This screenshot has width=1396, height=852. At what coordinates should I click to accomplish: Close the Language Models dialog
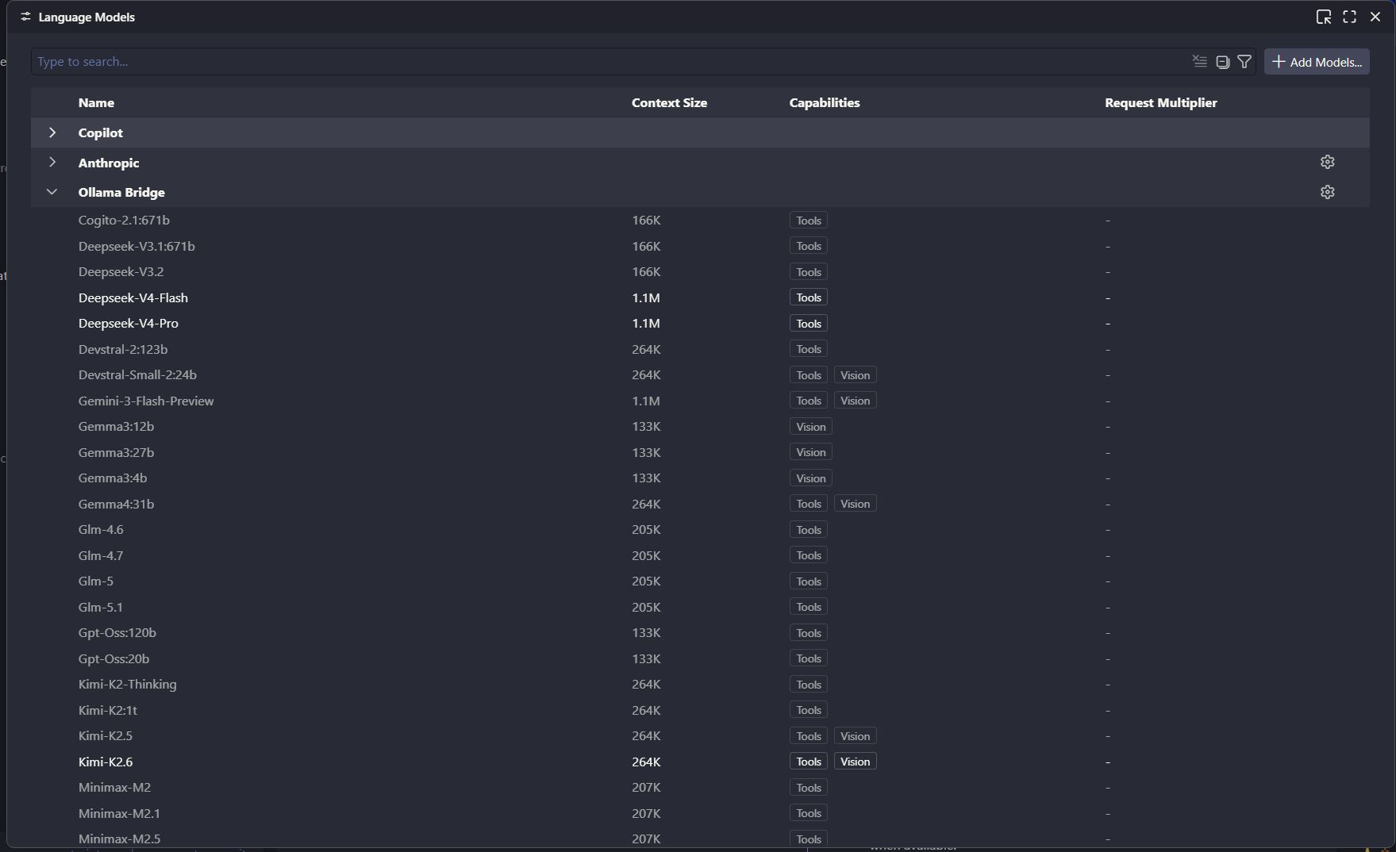click(1375, 17)
